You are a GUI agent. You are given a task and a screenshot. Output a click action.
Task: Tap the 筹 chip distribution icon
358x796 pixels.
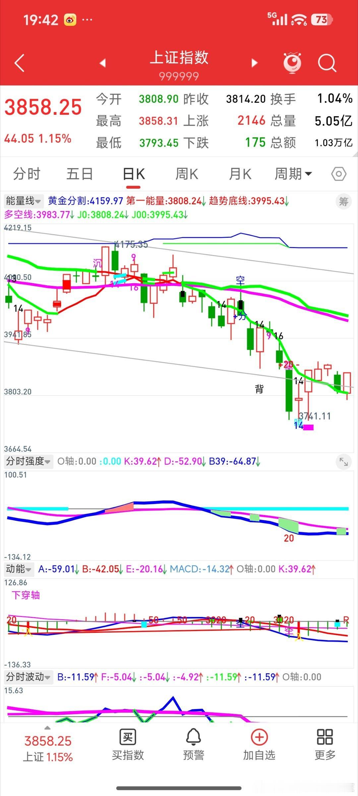[344, 201]
